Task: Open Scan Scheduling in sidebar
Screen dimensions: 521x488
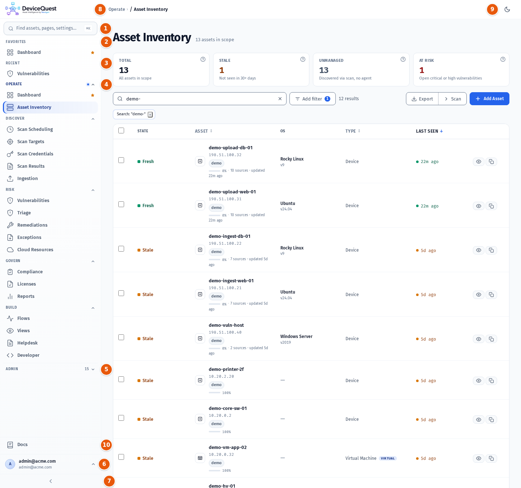Action: click(x=51, y=129)
